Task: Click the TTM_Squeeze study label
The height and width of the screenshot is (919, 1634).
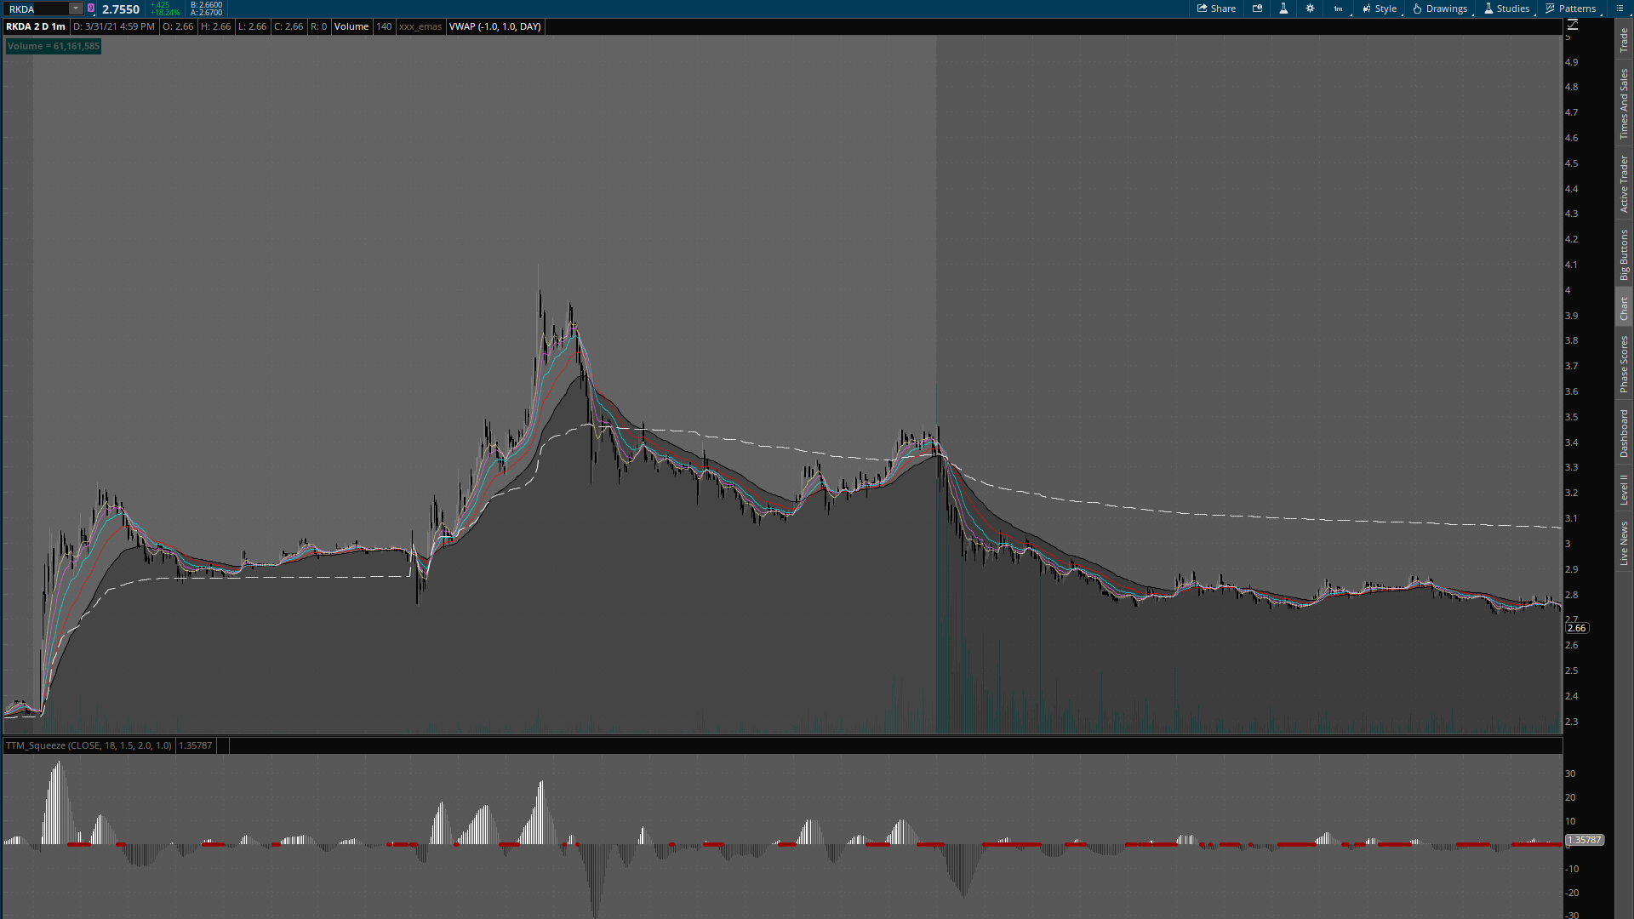Action: pos(88,745)
